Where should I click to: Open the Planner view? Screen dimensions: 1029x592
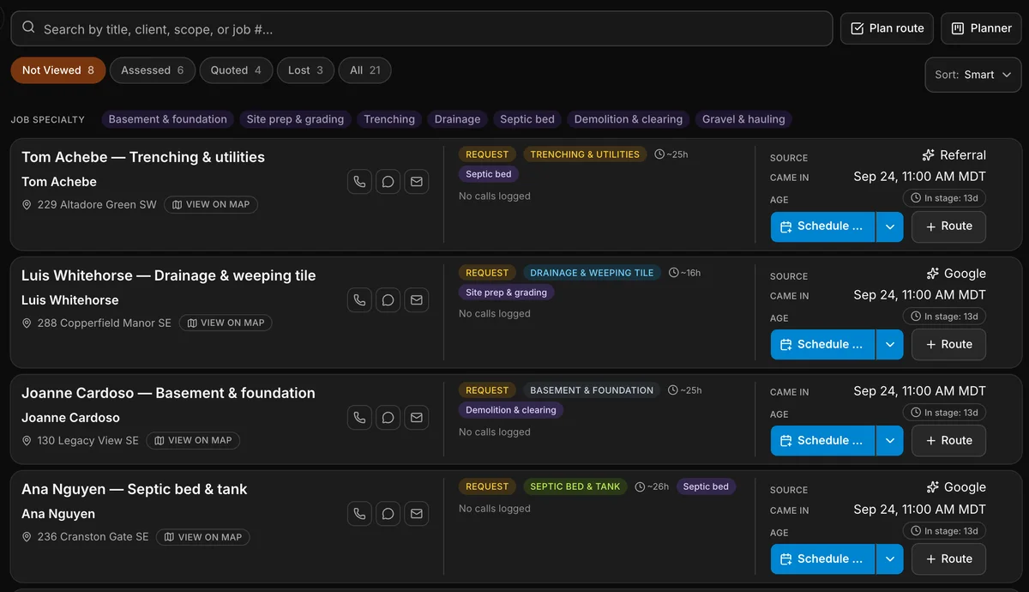click(x=981, y=28)
